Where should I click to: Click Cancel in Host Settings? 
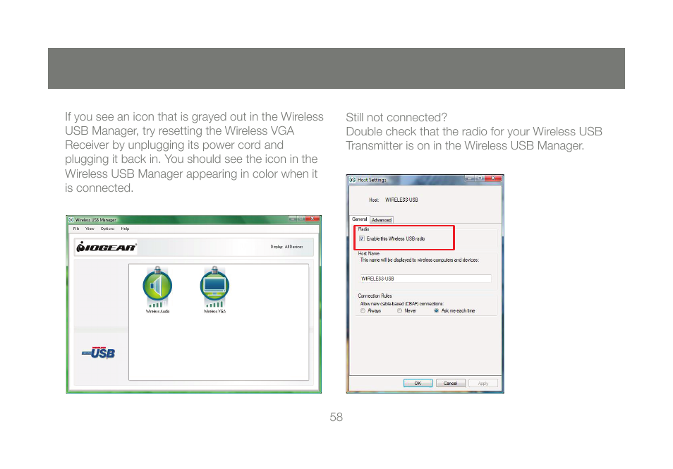tap(450, 383)
